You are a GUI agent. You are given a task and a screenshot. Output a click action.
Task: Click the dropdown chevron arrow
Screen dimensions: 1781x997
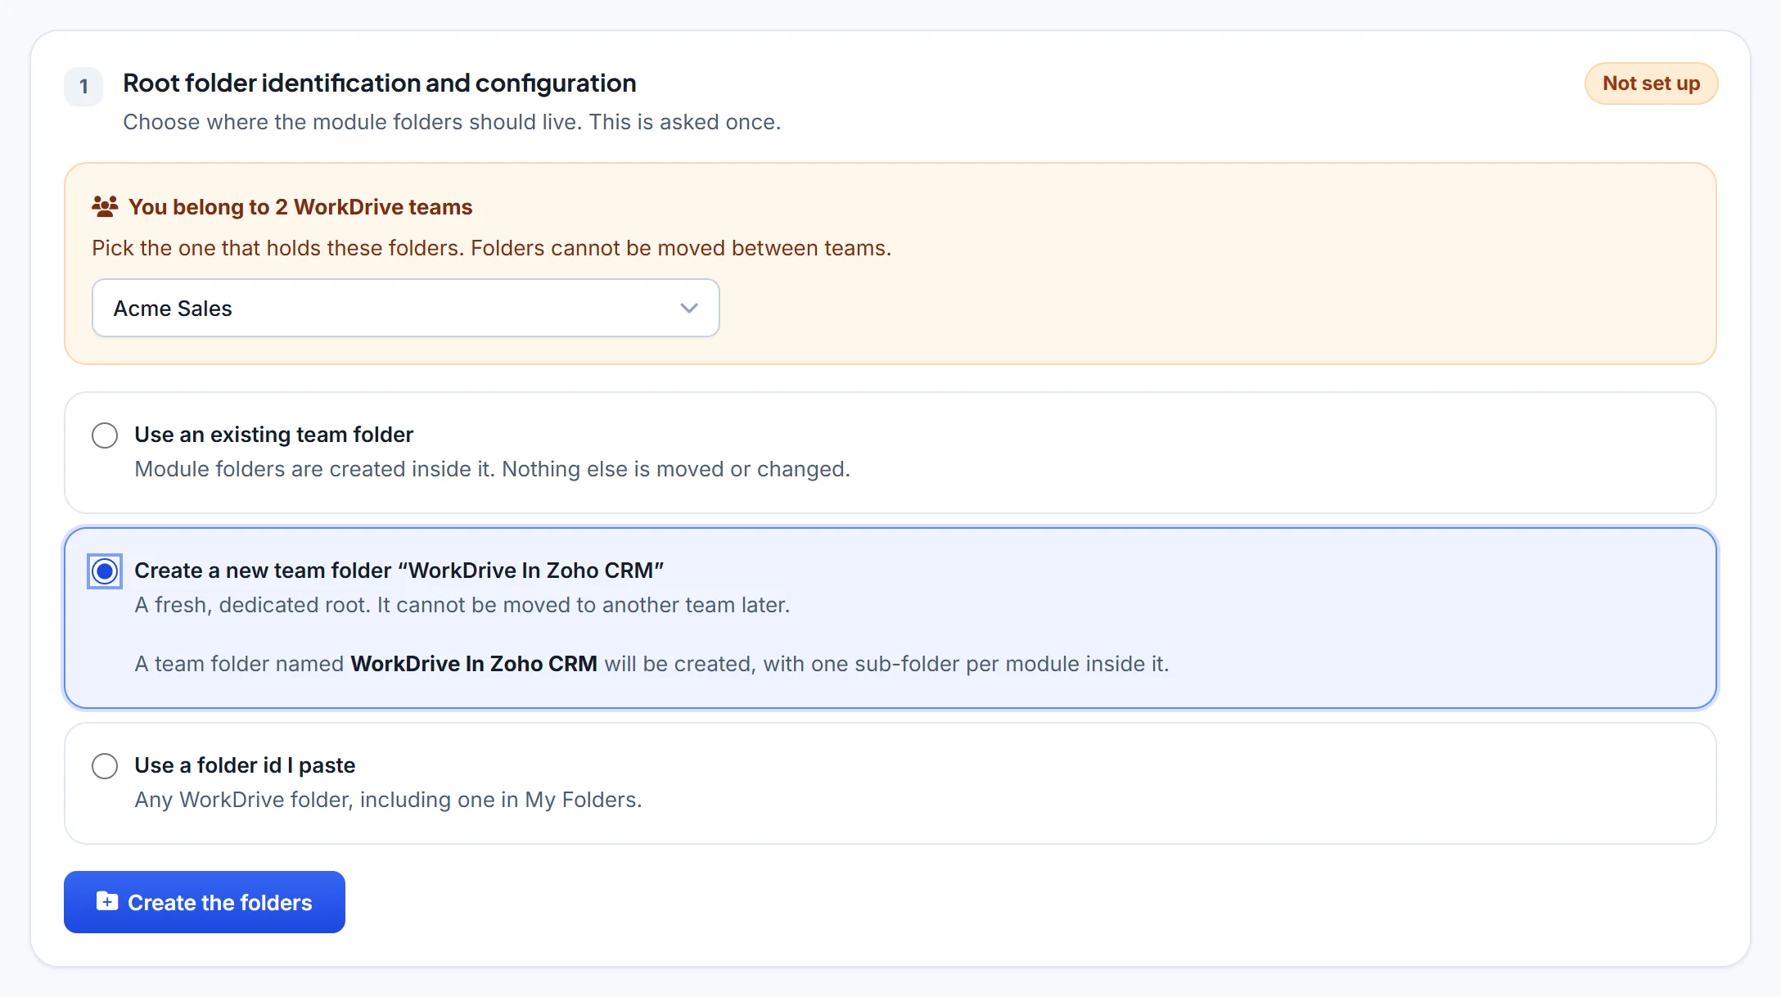689,309
